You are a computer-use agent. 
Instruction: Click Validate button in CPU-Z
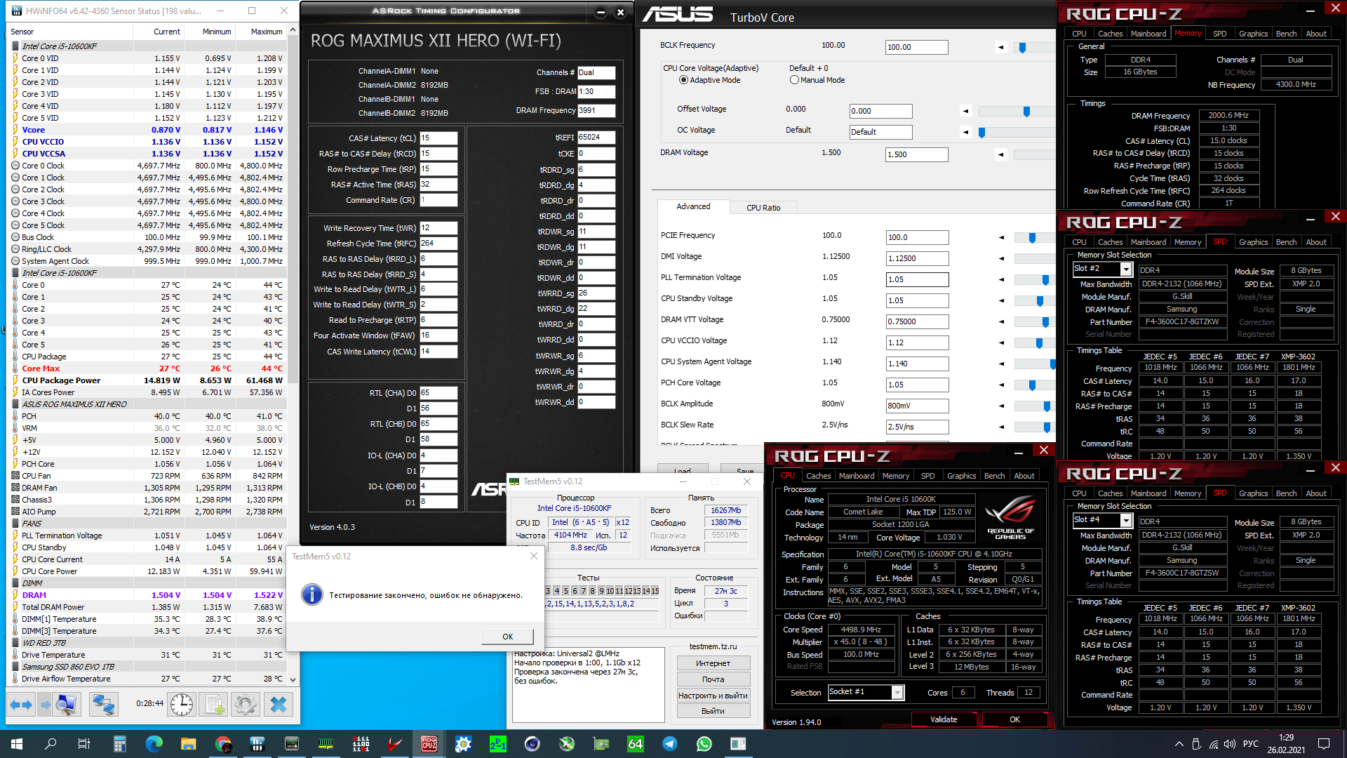click(x=943, y=719)
